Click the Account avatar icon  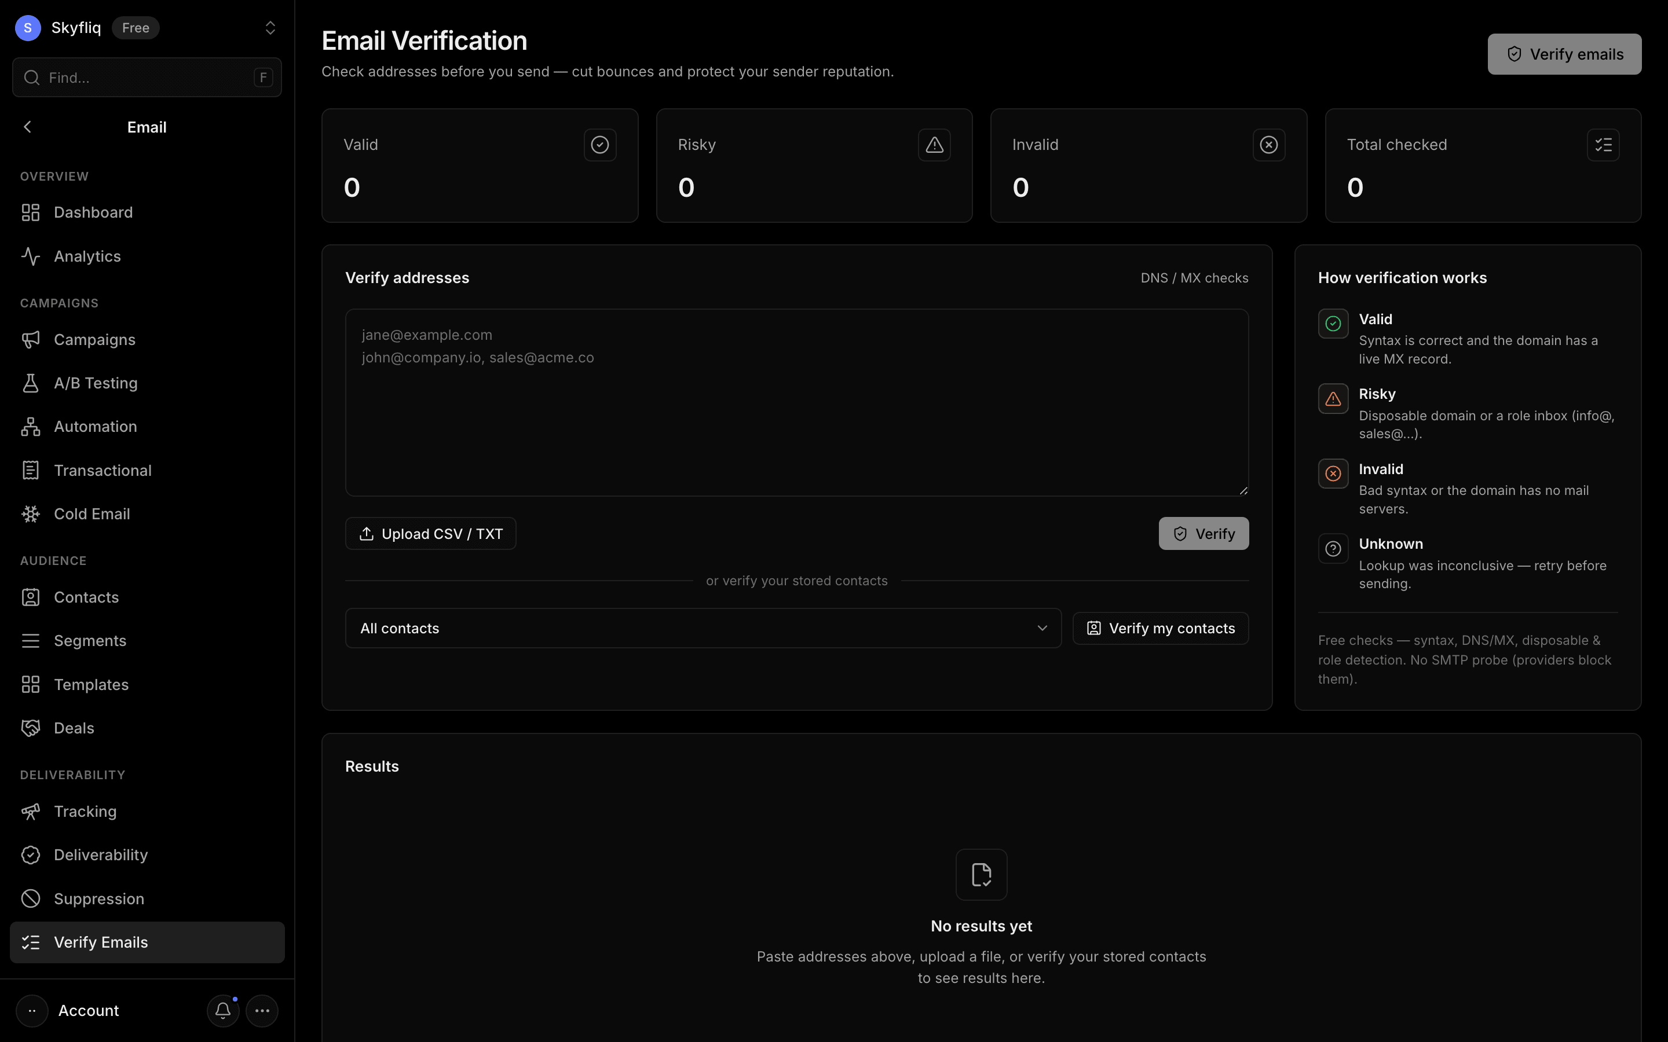(x=32, y=1010)
